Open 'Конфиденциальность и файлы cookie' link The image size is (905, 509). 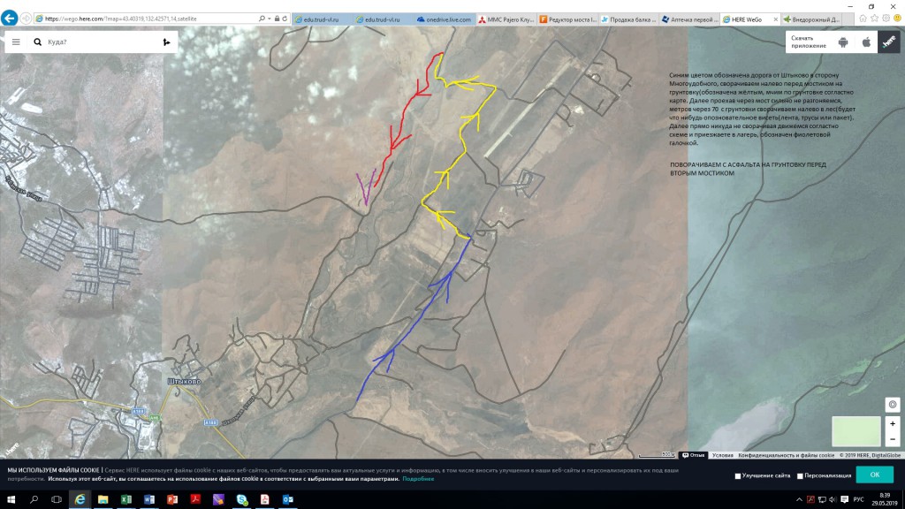pyautogui.click(x=786, y=455)
